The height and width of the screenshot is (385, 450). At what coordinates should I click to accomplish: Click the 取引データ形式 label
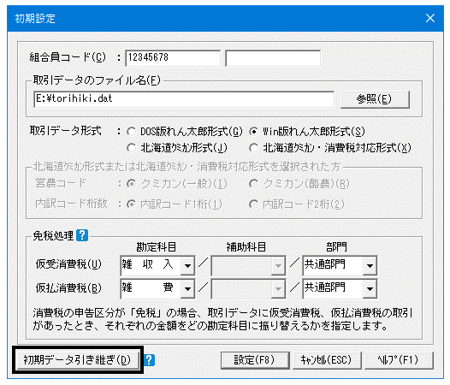coord(66,131)
